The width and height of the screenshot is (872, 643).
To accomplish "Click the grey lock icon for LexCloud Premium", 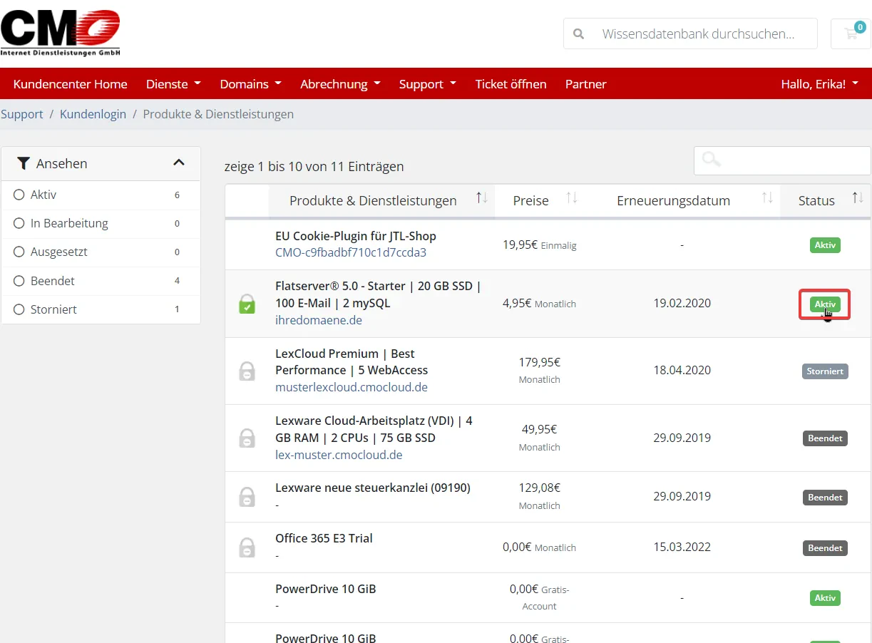I will tap(247, 371).
